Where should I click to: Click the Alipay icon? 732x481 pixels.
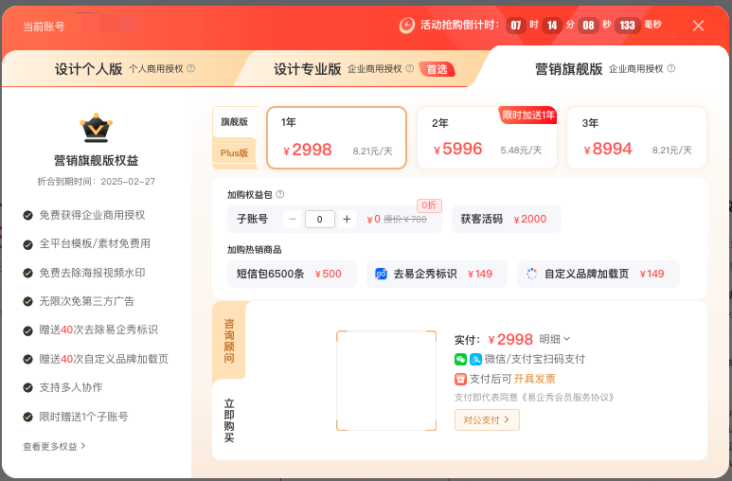(475, 359)
